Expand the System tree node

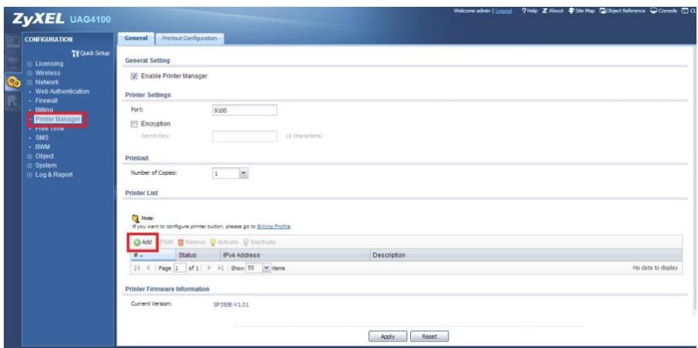point(30,166)
